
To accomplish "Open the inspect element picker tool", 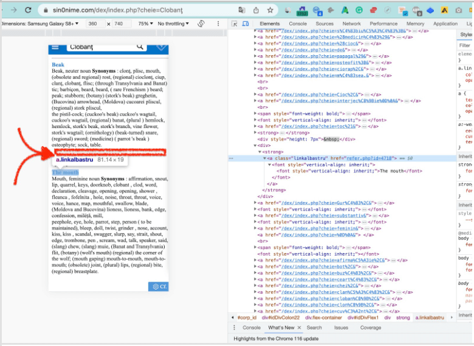I will click(x=234, y=24).
